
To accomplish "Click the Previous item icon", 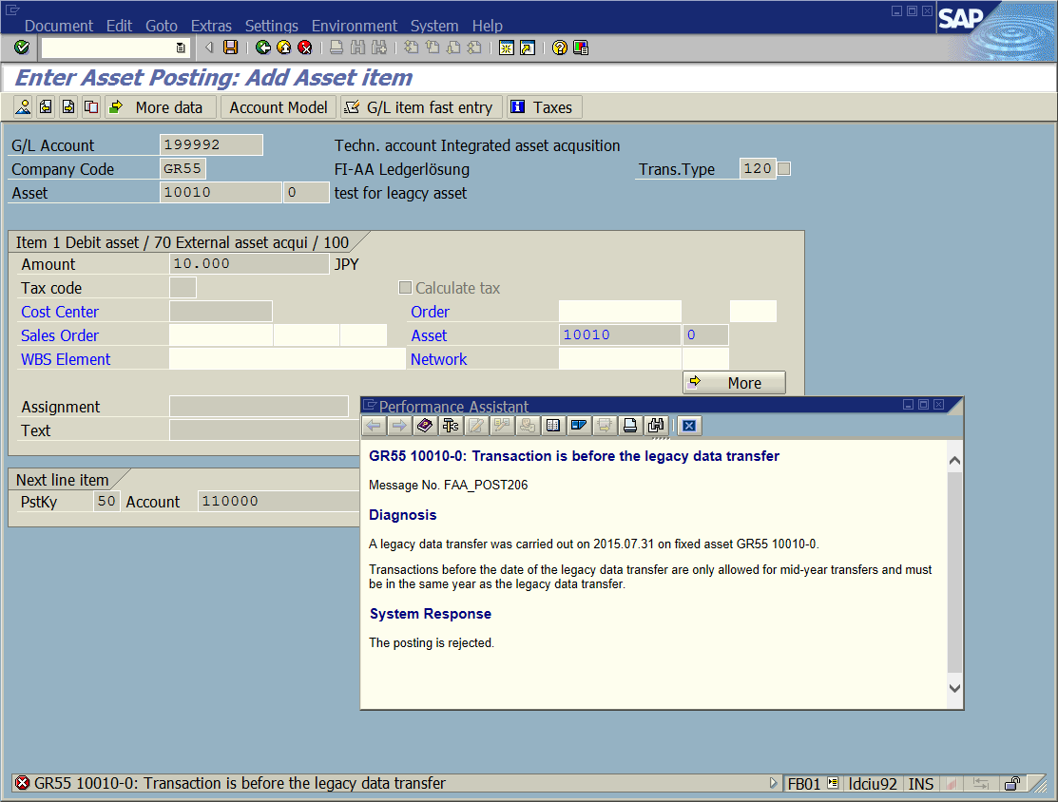I will [x=46, y=107].
